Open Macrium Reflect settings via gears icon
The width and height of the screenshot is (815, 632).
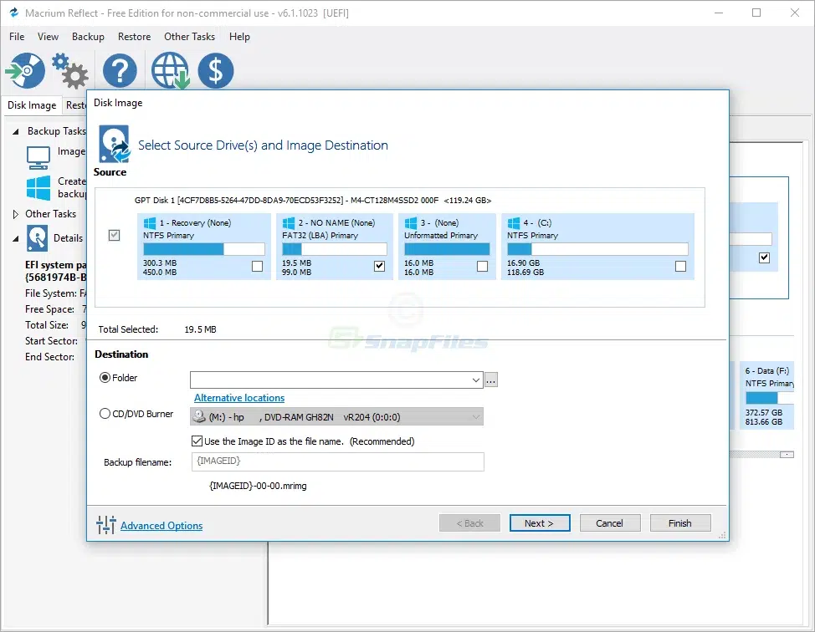[70, 71]
